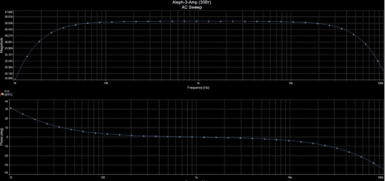Click the 25.000 magnitude axis tick label
Screen dimensions: 385x181
pos(8,78)
